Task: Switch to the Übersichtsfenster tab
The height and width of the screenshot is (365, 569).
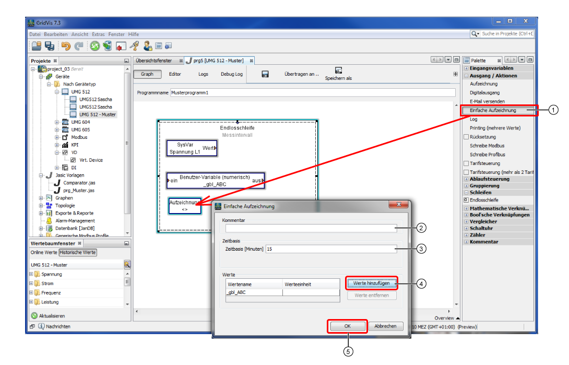Action: click(x=153, y=61)
